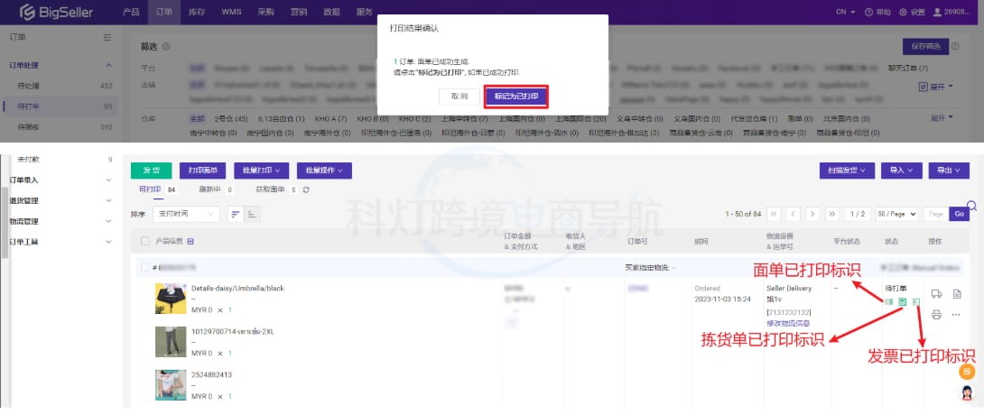The image size is (984, 415).
Task: Click the Go button in pagination
Action: 959,214
